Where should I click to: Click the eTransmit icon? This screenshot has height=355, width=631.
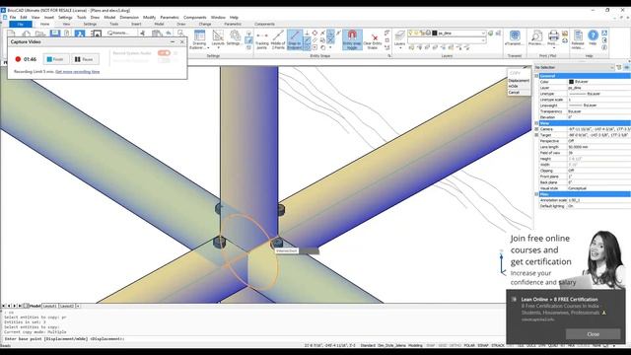pos(515,37)
